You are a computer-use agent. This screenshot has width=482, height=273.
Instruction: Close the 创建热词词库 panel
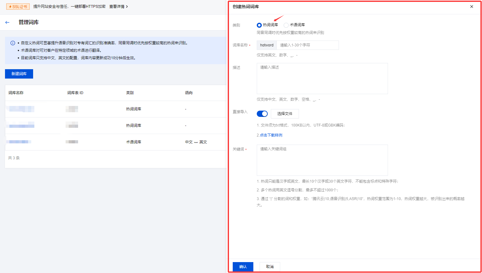[x=472, y=7]
